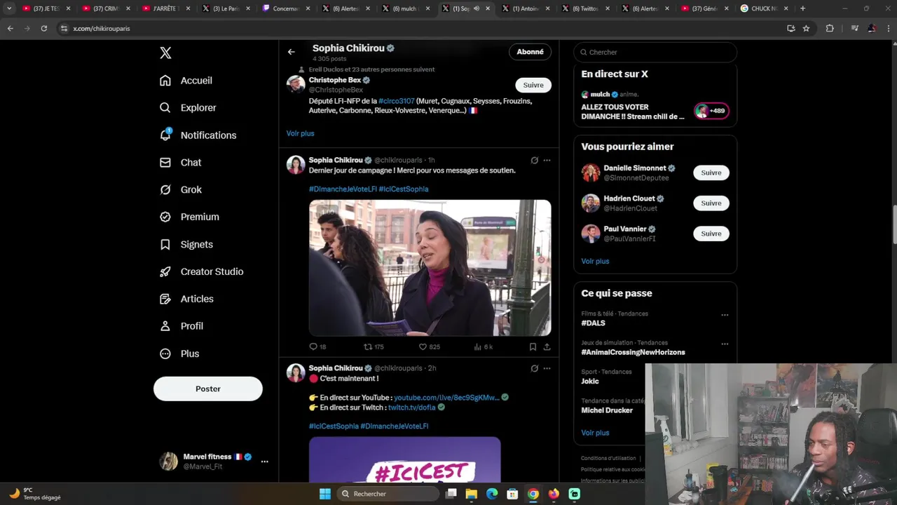Play the campaign video thumbnail
Image resolution: width=897 pixels, height=505 pixels.
430,268
